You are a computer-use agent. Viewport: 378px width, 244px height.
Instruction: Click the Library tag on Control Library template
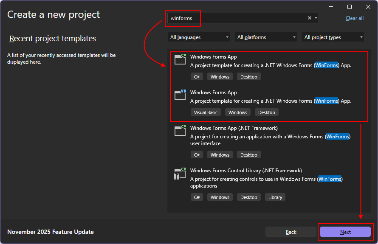pyautogui.click(x=275, y=197)
